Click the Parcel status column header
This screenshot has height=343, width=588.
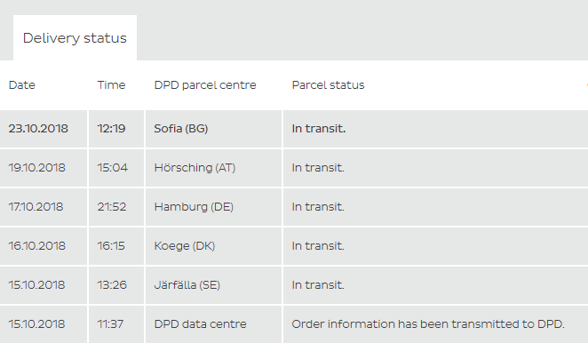pos(328,85)
